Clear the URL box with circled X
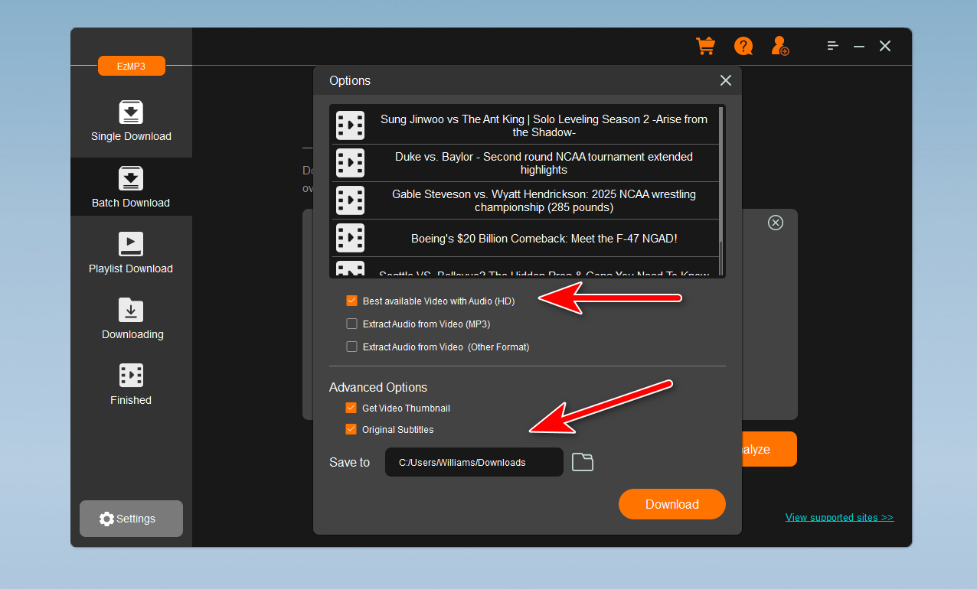Viewport: 977px width, 589px height. 776,223
